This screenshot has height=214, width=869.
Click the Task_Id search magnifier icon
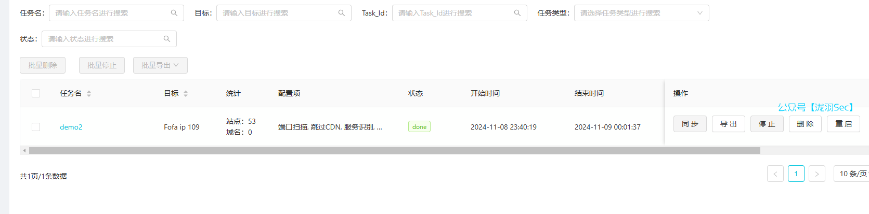[517, 13]
